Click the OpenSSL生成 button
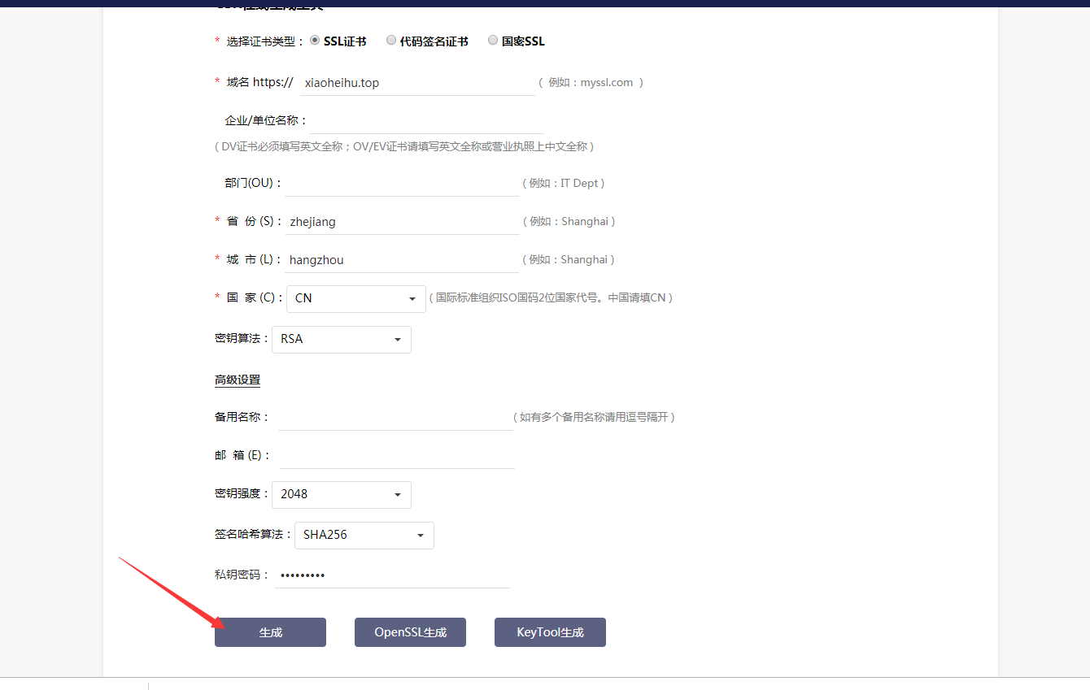 [x=410, y=632]
